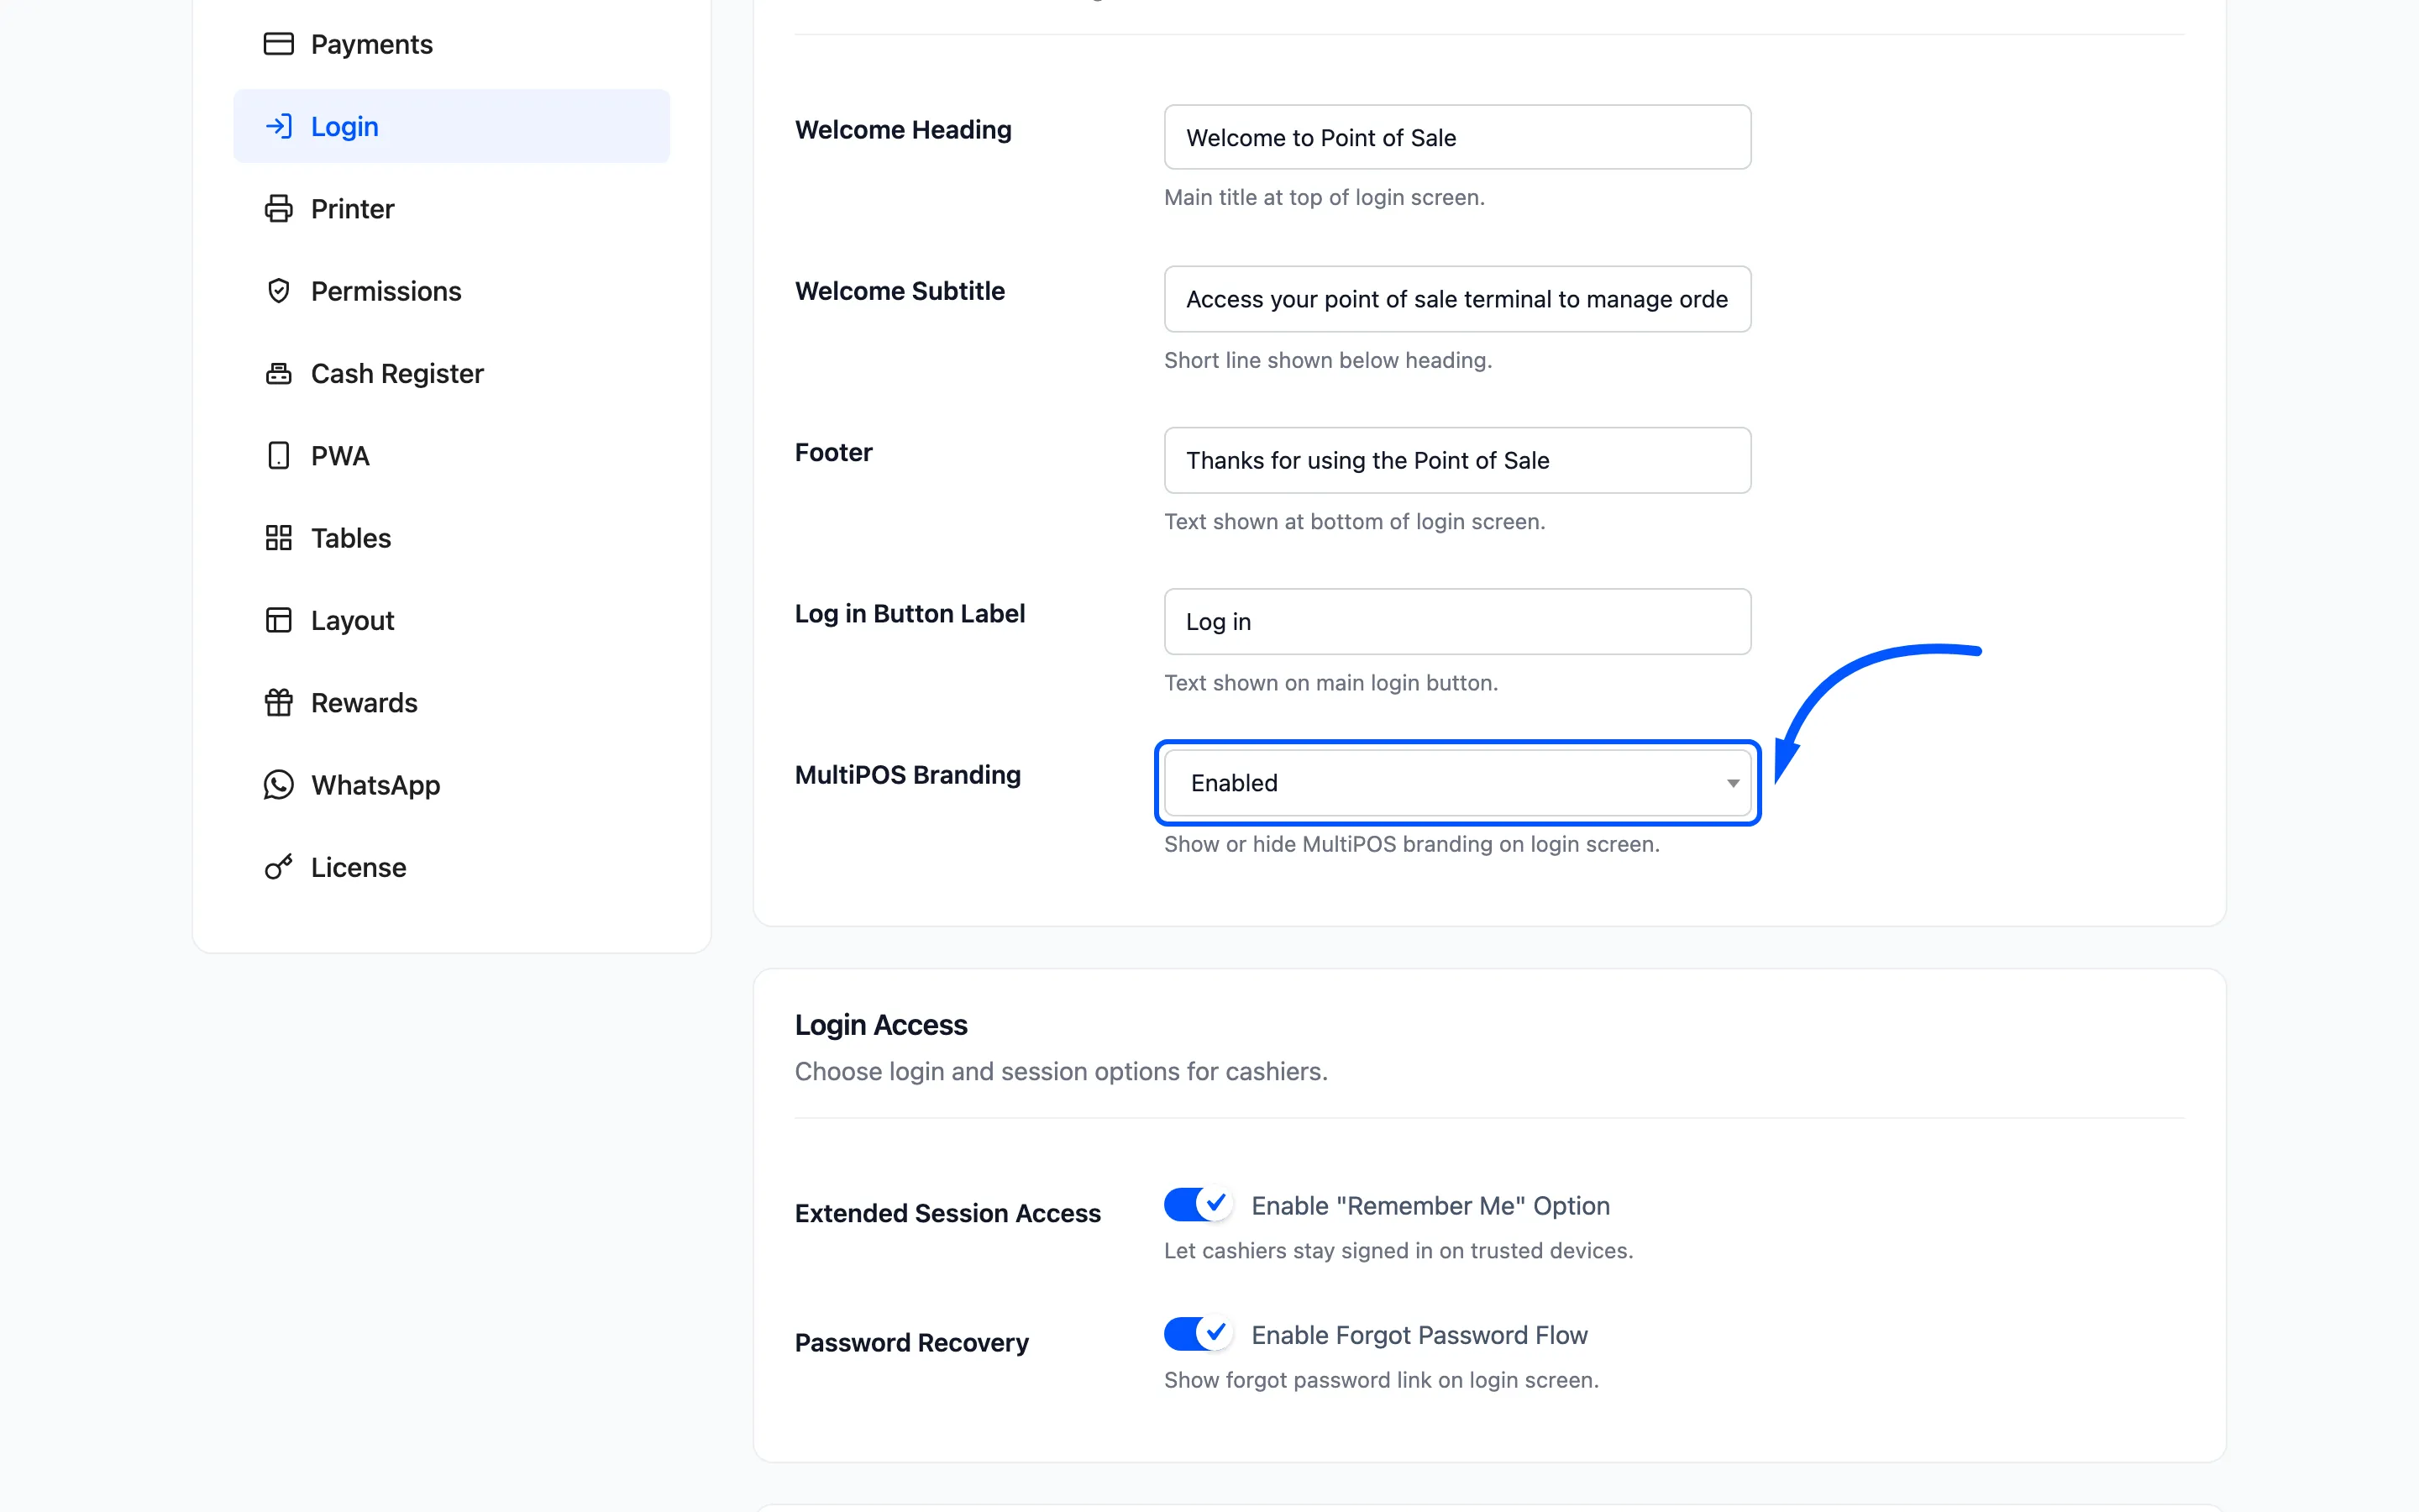Click the Printer icon in sidebar
The width and height of the screenshot is (2419, 1512).
point(278,208)
